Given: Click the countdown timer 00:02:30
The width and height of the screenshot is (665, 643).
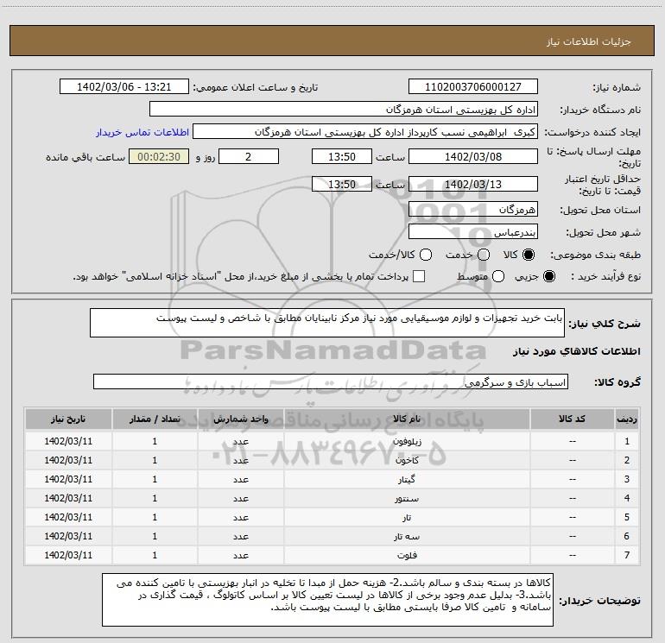Looking at the screenshot, I should (159, 156).
